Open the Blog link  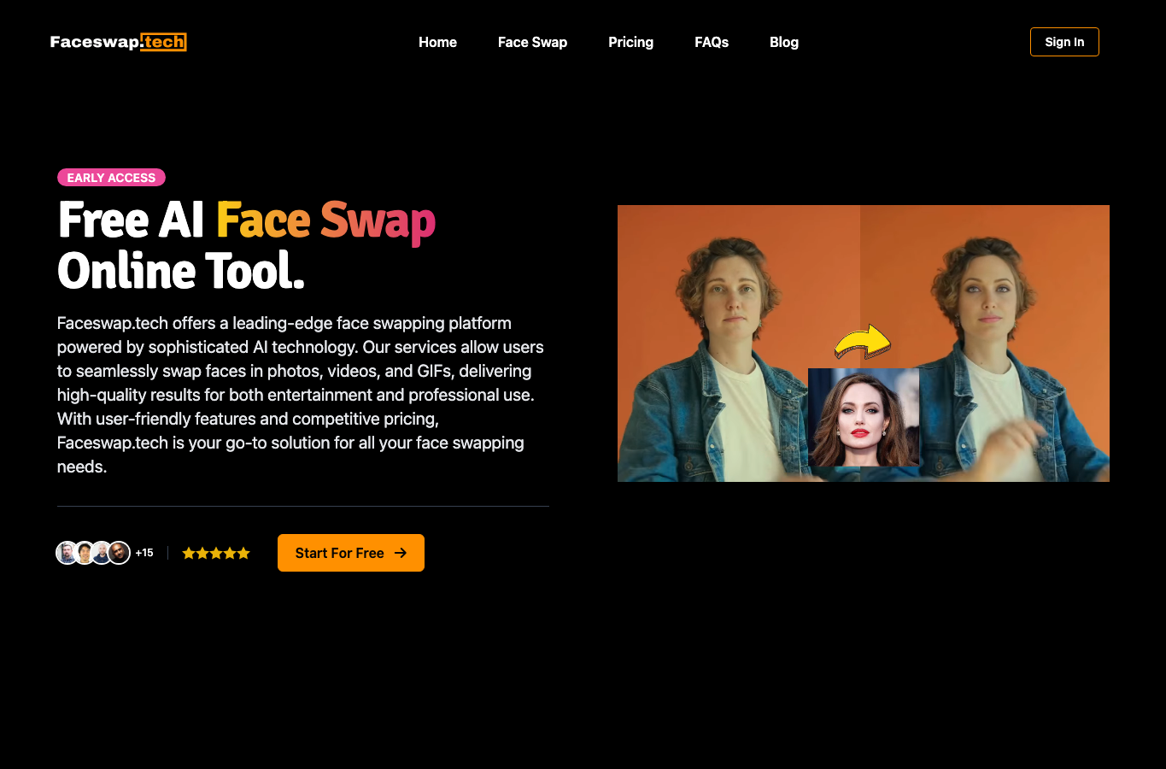tap(784, 42)
